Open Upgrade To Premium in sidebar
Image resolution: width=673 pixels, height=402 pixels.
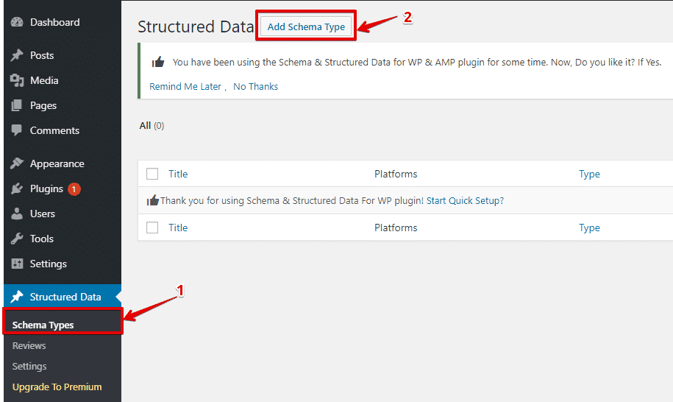click(x=57, y=387)
